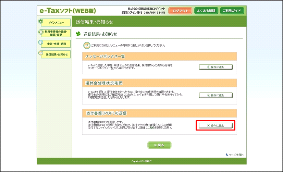Click the icon beside 利用者情報の登録

point(41,32)
